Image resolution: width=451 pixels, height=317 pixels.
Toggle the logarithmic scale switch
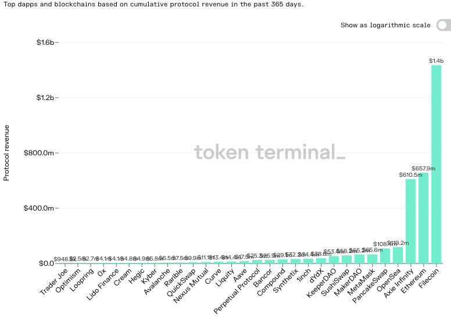[x=442, y=25]
